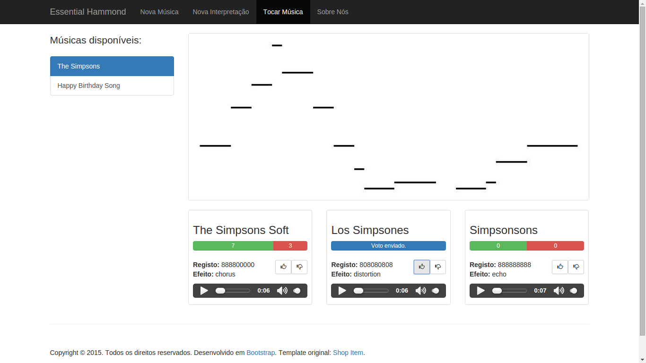
Task: Thumbs down Los Simpsones
Action: click(x=438, y=267)
